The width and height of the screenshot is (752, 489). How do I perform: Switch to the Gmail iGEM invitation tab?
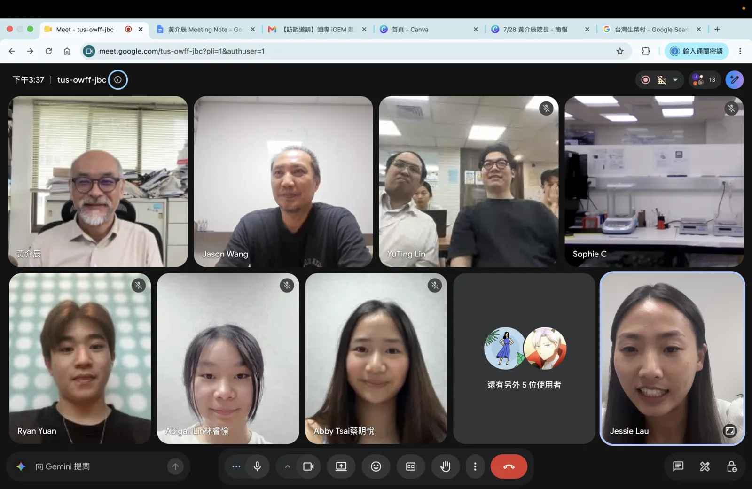point(318,29)
